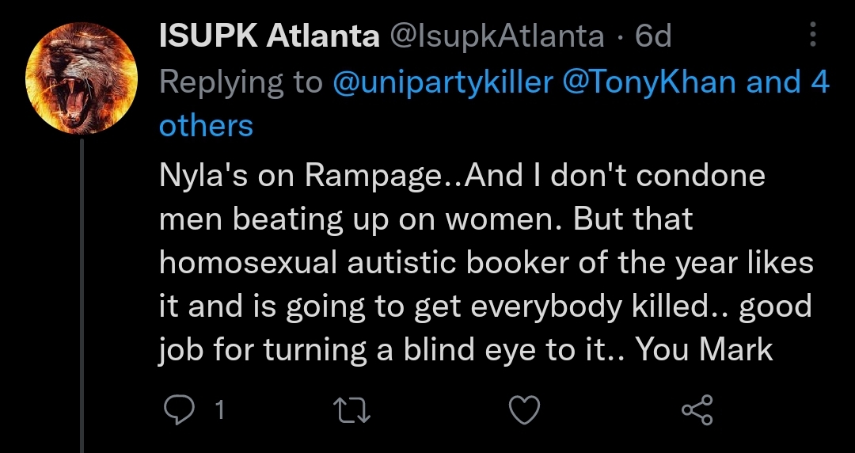Image resolution: width=855 pixels, height=453 pixels.
Task: Open the roaring lion profile avatar
Action: click(82, 78)
